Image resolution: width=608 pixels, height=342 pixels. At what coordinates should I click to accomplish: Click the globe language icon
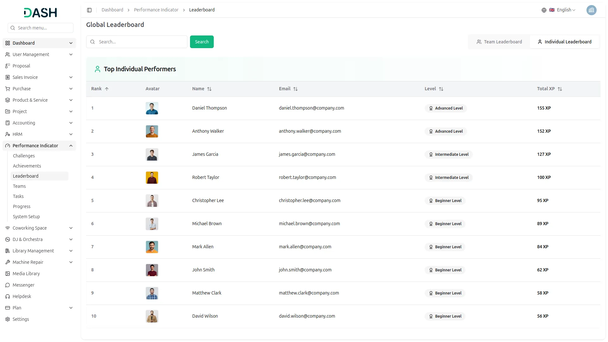[x=544, y=10]
